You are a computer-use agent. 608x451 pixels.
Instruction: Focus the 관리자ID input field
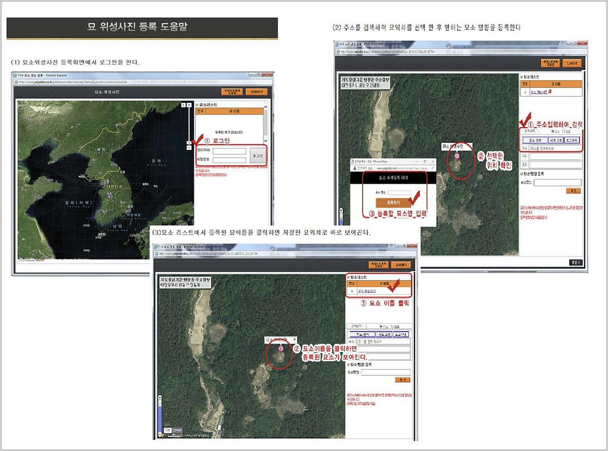tap(229, 151)
